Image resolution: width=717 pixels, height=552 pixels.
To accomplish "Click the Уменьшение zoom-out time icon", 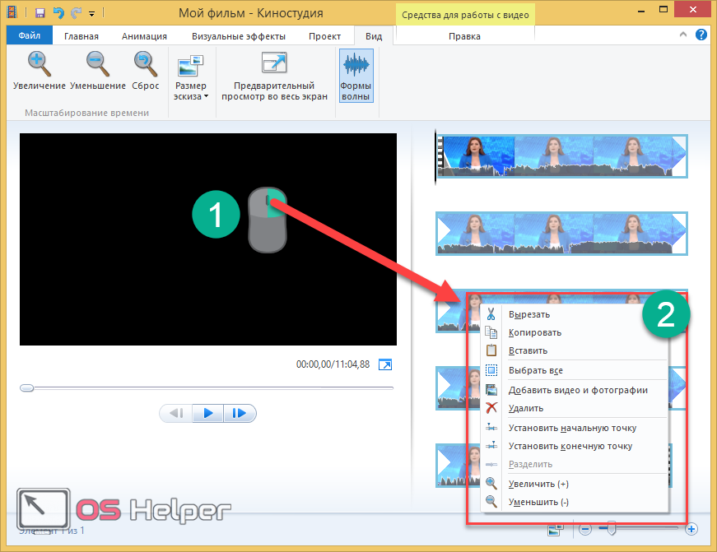I will coord(97,63).
